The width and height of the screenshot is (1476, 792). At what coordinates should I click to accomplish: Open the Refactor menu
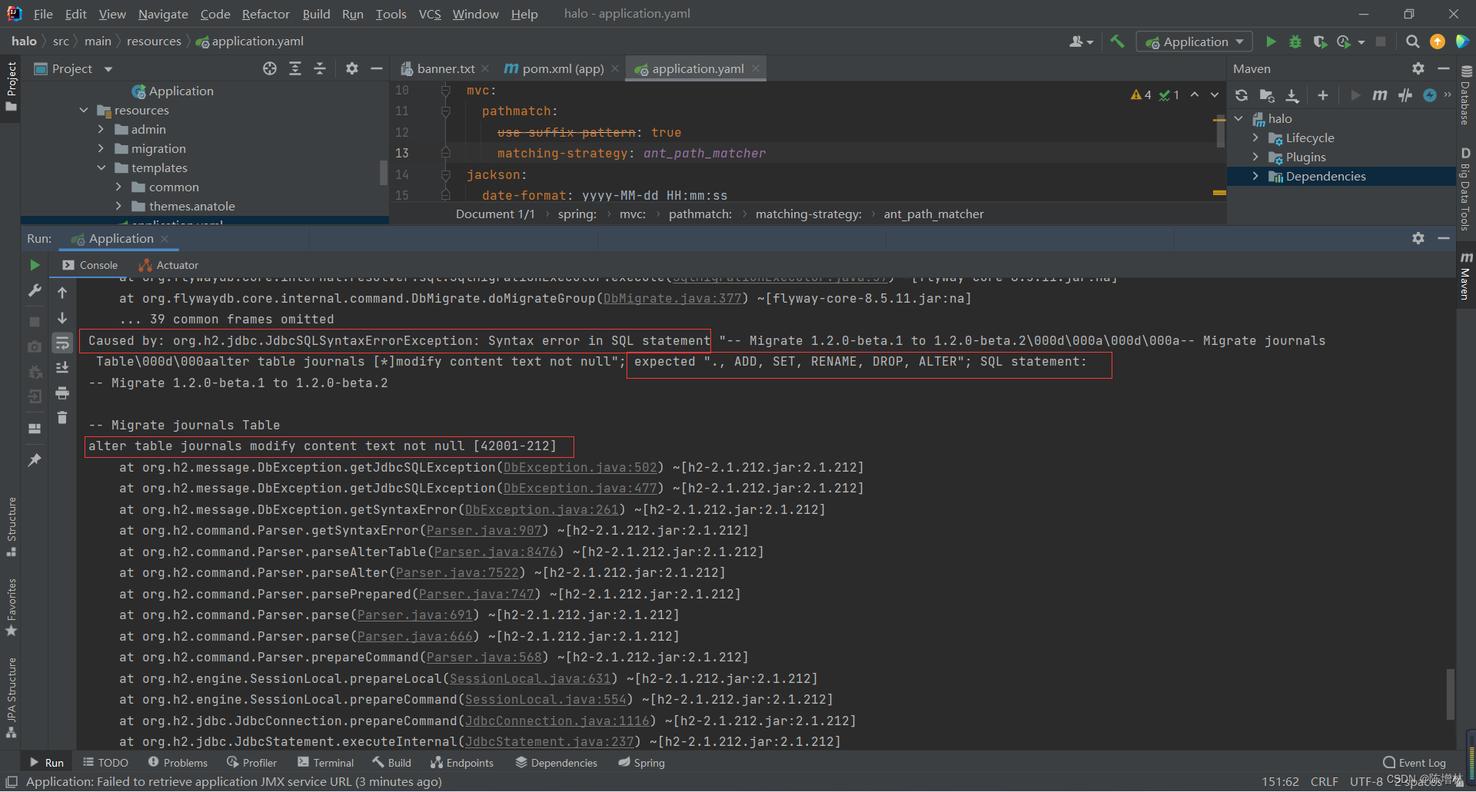265,14
